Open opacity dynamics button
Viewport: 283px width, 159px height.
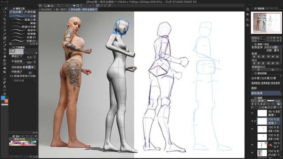coord(34,62)
